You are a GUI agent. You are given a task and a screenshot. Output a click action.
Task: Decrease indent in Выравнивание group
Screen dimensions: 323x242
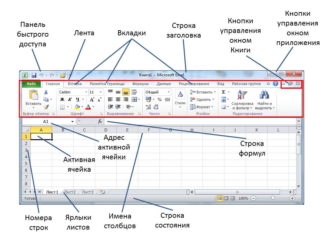tap(110, 107)
